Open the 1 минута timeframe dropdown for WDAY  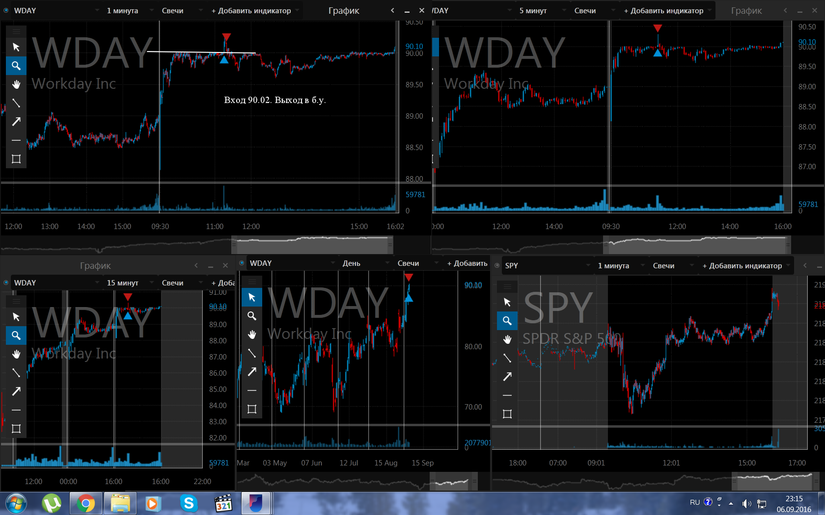pyautogui.click(x=130, y=10)
